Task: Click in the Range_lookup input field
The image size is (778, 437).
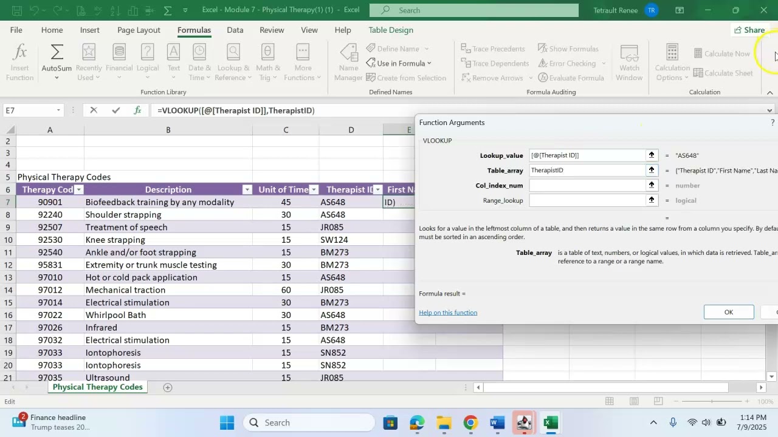Action: (587, 200)
